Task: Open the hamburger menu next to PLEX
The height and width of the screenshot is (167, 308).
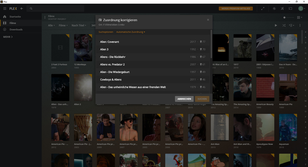Action: coord(5,8)
